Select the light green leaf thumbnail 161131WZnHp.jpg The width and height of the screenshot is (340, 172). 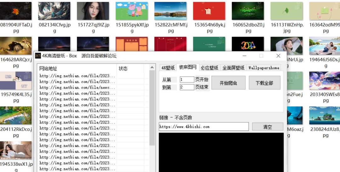(x=287, y=11)
